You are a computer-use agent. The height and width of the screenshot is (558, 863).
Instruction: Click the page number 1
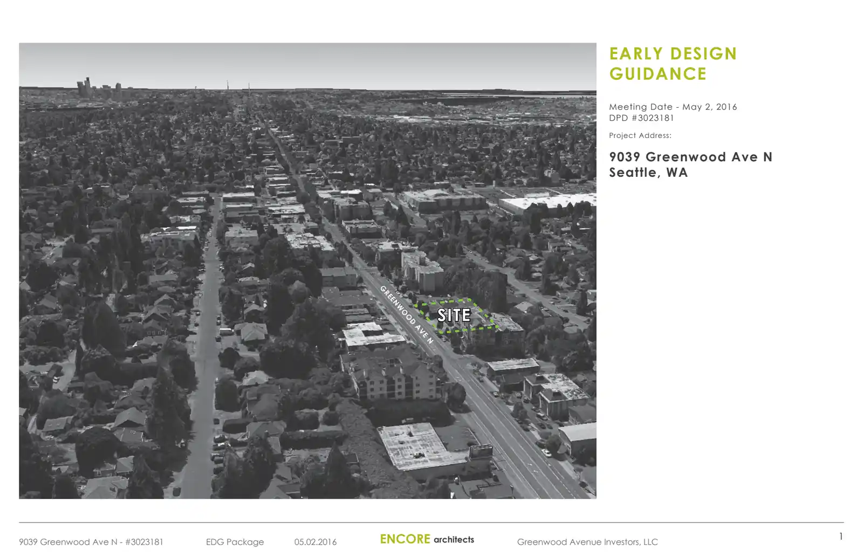tap(841, 536)
